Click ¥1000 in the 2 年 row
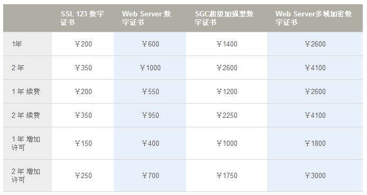The image size is (367, 195). tap(150, 68)
